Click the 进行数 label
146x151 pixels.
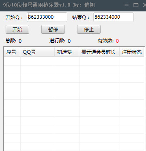(x=58, y=41)
